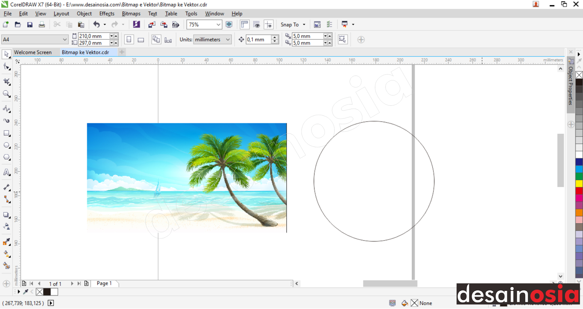Click the Publish to PDF icon
Viewport: 583px width, 309px height.
176,25
